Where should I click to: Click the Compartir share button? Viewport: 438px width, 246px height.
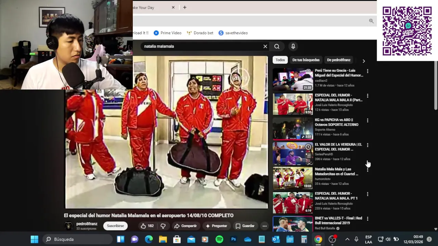pos(185,226)
